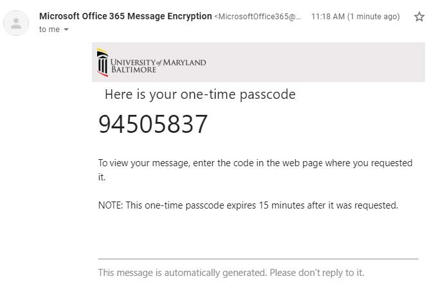
Task: Star this passcode email
Action: point(419,17)
